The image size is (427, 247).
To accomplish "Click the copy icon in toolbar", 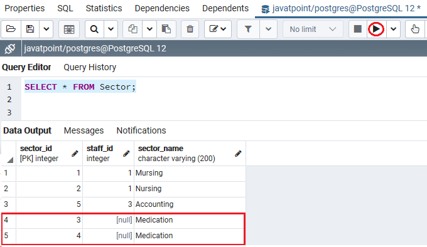I will pos(132,29).
